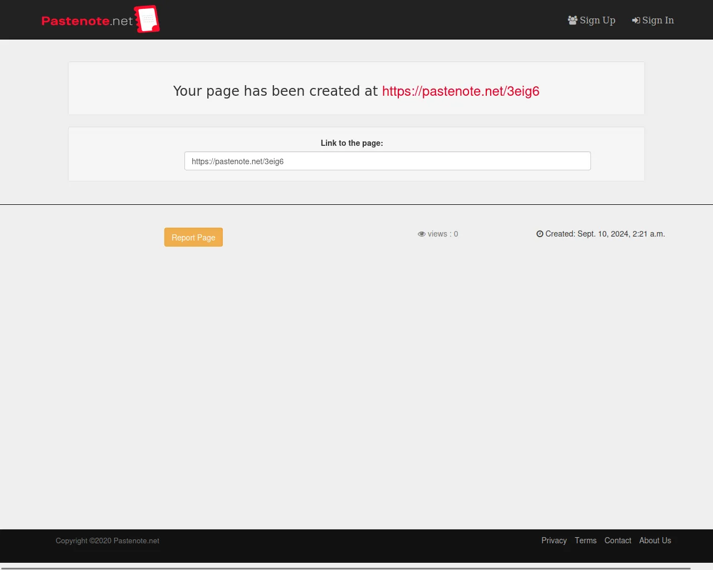Open the Terms footer link
This screenshot has width=713, height=570.
(585, 540)
